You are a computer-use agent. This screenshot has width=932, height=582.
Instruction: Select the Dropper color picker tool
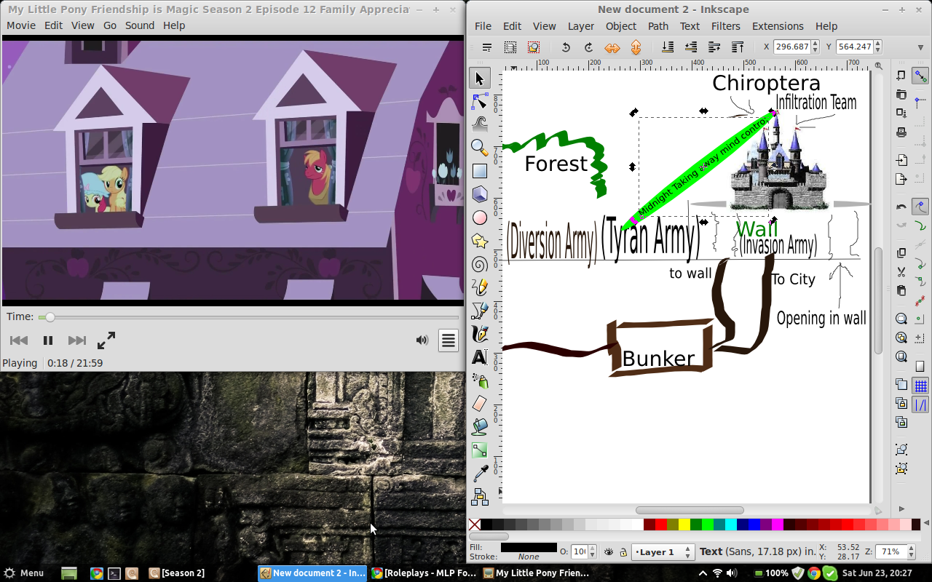479,474
